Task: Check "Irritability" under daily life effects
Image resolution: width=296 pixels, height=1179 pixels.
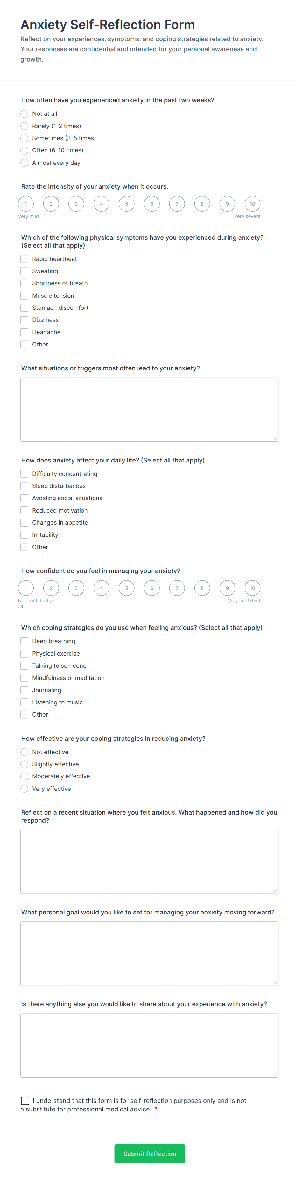Action: 24,534
